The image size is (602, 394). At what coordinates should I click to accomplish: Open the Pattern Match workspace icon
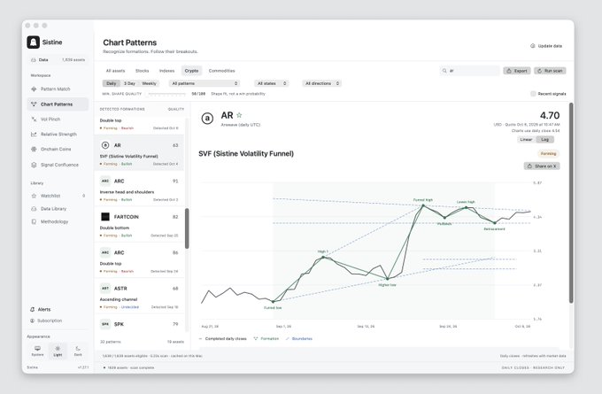tap(34, 89)
